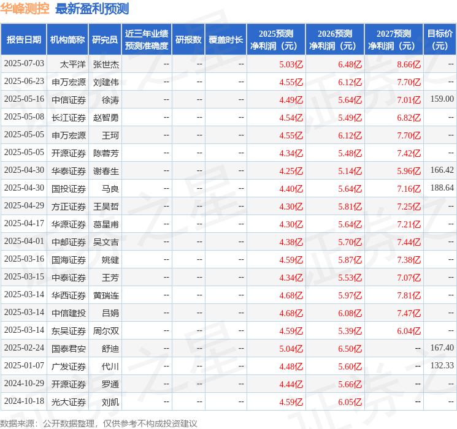Click the 覆盖时长 column header
The height and width of the screenshot is (429, 457).
click(x=226, y=39)
